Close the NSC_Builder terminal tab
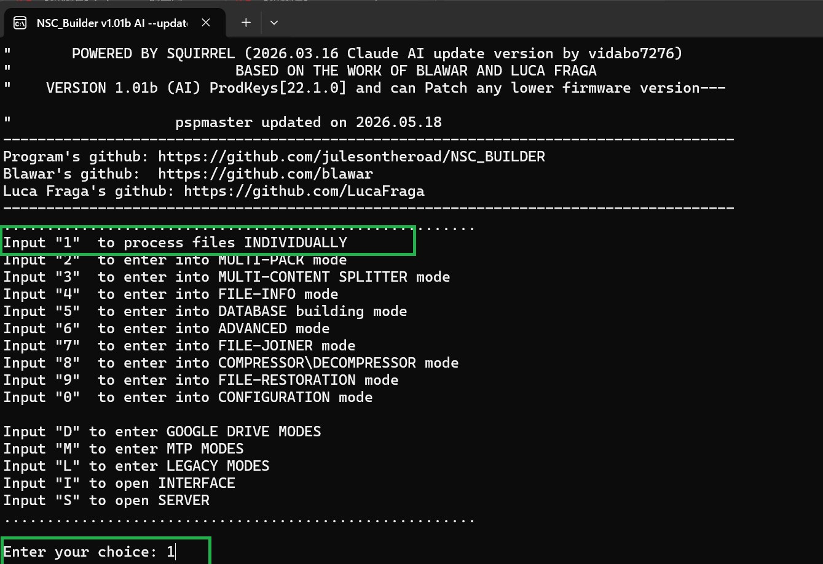 (206, 23)
